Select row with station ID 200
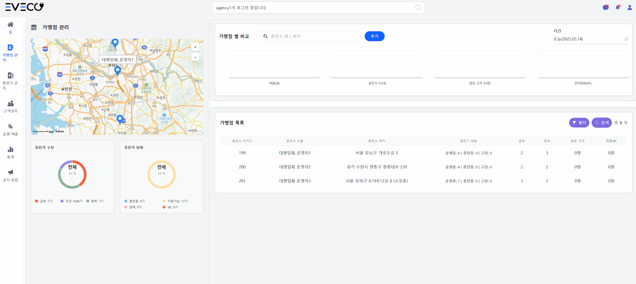Image resolution: width=636 pixels, height=284 pixels. [423, 167]
